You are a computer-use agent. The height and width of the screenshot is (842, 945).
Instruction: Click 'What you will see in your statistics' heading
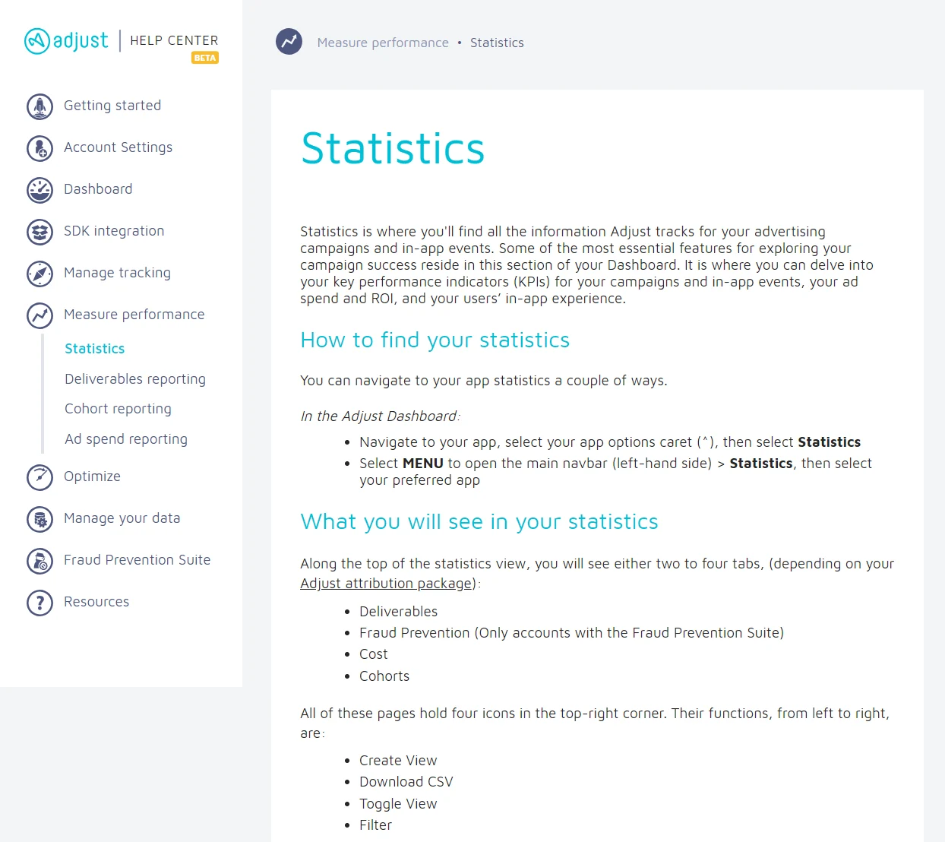coord(479,521)
